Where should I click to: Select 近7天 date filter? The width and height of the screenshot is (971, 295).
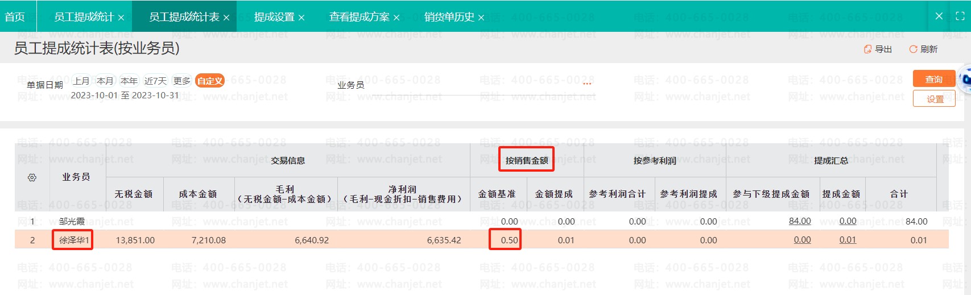(155, 81)
